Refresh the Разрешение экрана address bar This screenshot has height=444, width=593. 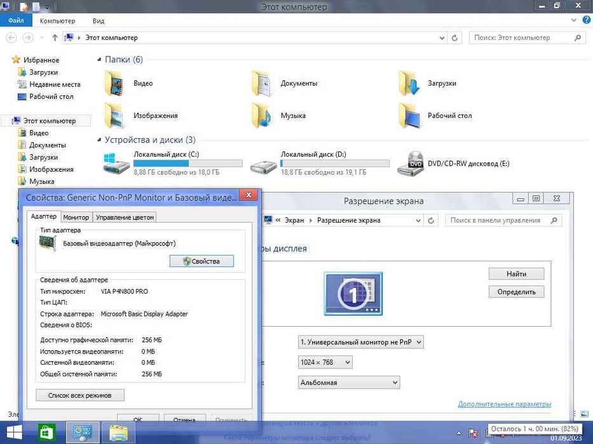(431, 221)
